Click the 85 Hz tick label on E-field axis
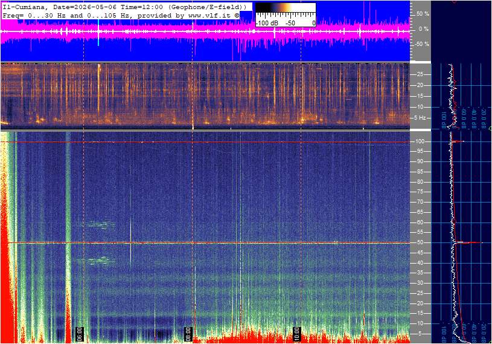Image resolution: width=492 pixels, height=344 pixels. (x=420, y=172)
